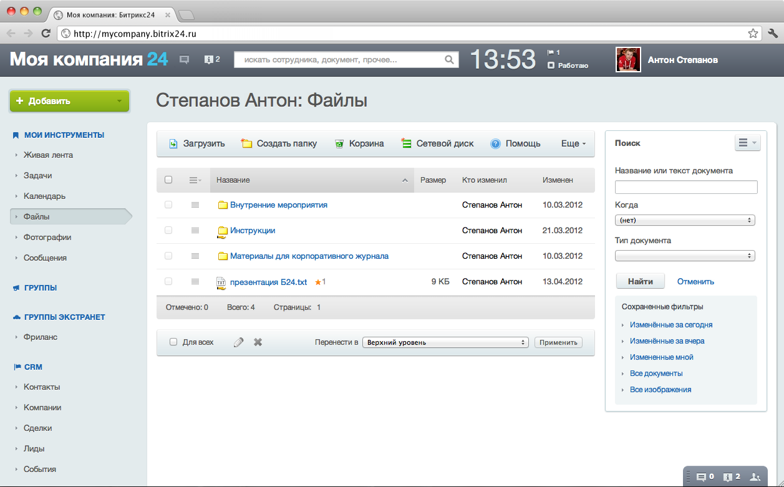Screen dimensions: 784x487
Task: Click the pencil edit icon in bulk actions
Action: 238,342
